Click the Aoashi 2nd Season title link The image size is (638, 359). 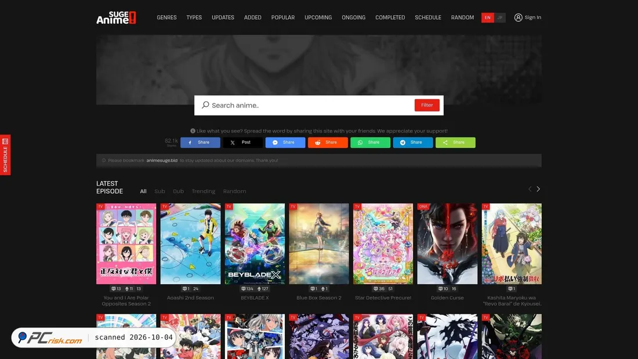point(190,298)
